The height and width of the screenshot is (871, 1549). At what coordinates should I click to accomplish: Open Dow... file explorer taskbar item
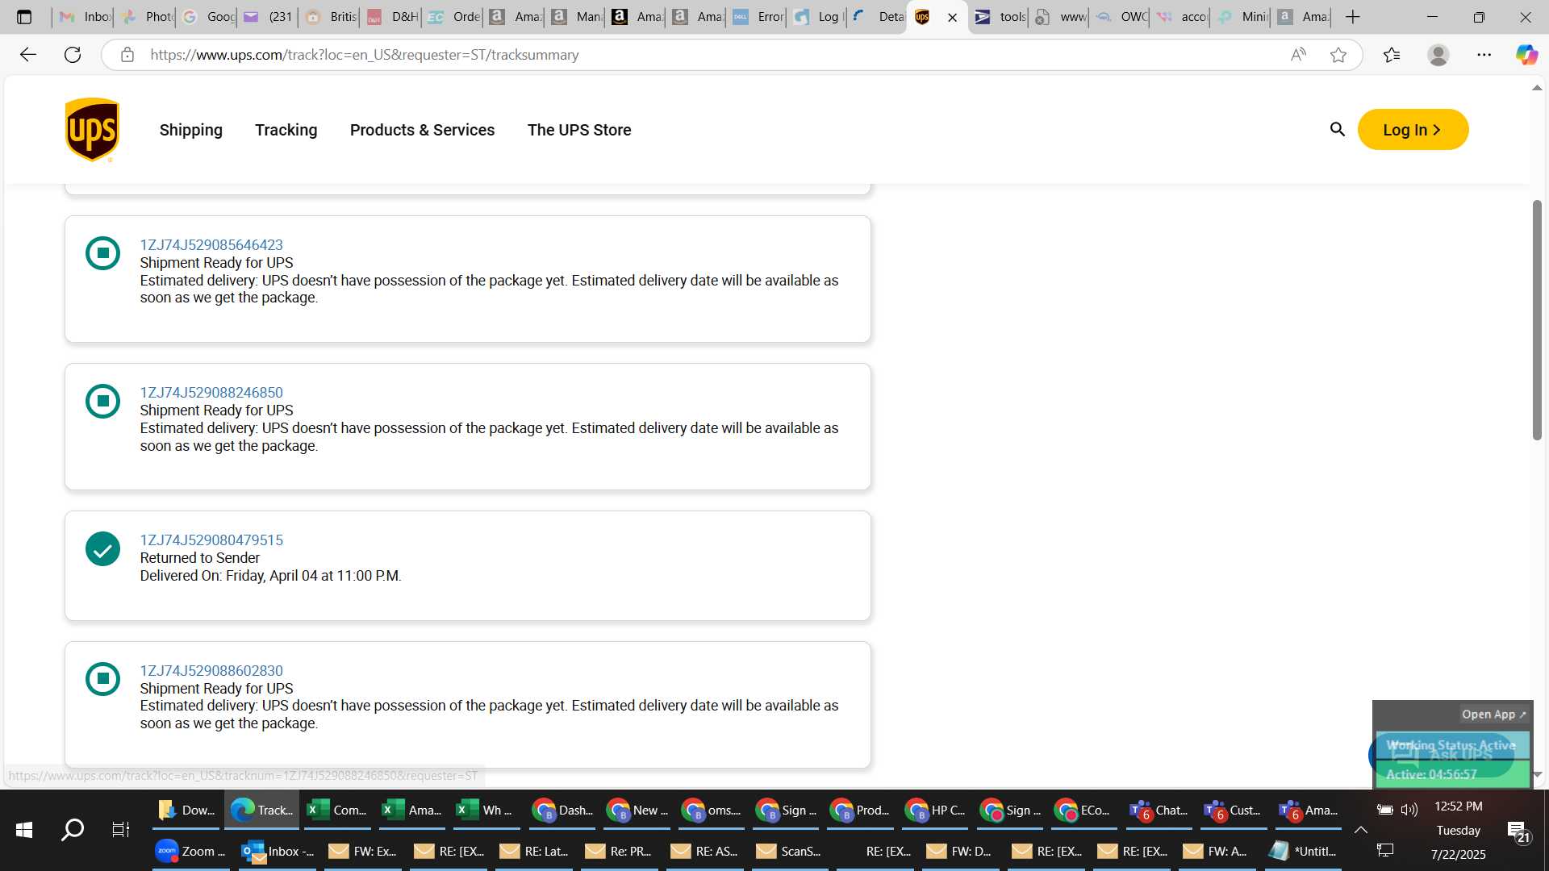tap(187, 811)
